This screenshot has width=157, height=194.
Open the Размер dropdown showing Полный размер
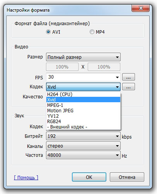click(x=83, y=57)
